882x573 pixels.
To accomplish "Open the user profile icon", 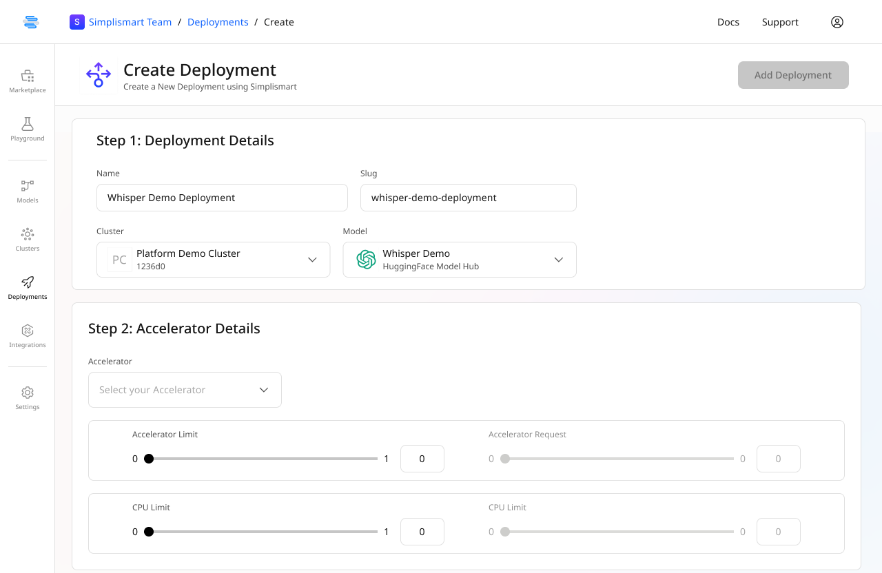I will tap(837, 22).
